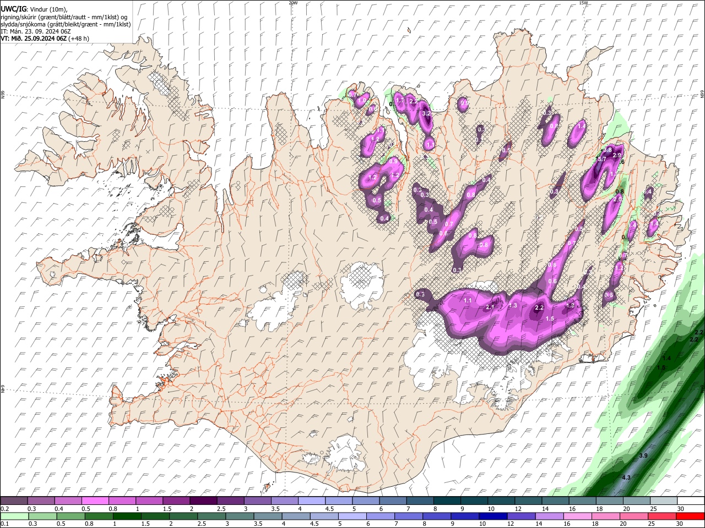This screenshot has height=528, width=705.
Task: Click the dark purple snow swatch between 2 and 2.5
Action: (203, 501)
